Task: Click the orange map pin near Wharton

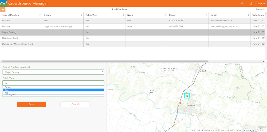Action: 180,103
